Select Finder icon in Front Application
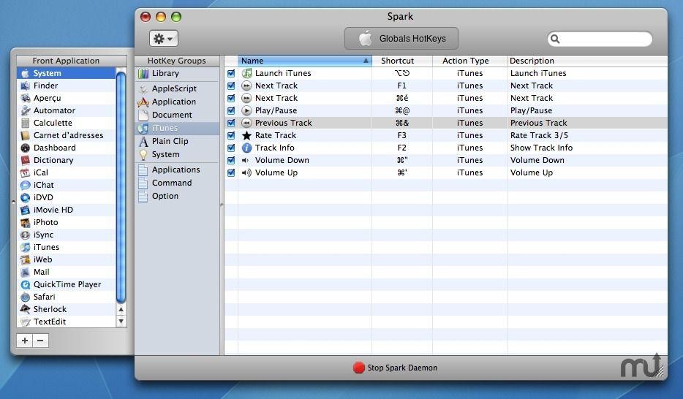 tap(26, 85)
